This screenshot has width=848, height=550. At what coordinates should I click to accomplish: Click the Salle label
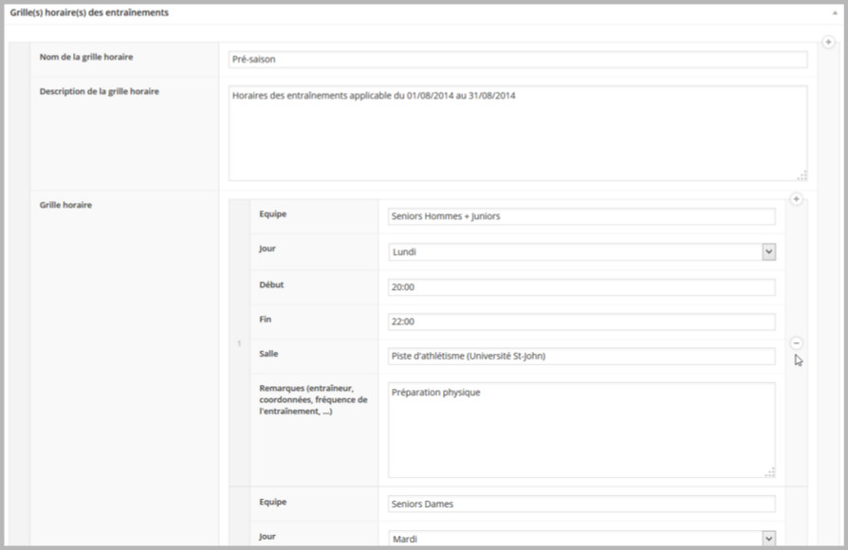(x=268, y=354)
